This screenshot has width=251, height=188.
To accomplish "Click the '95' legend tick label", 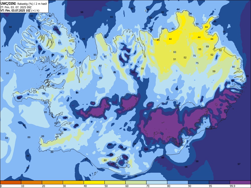I will click(211, 186).
